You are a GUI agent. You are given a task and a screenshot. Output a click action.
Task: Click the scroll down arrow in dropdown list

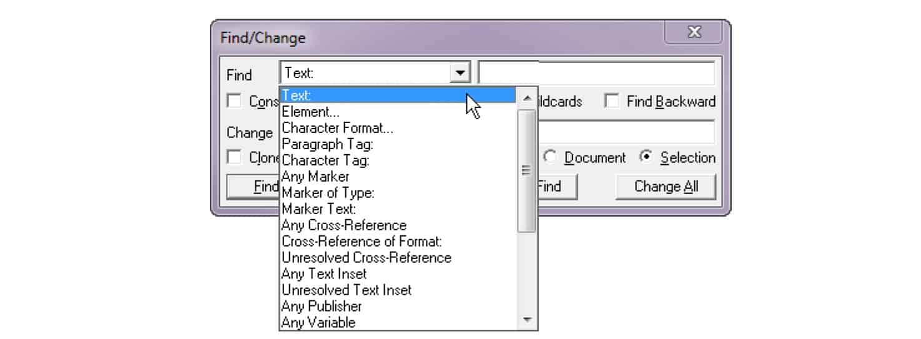click(x=528, y=320)
